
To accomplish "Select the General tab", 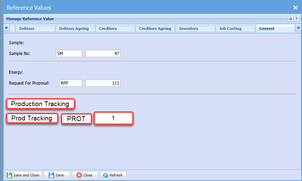I will (x=276, y=28).
